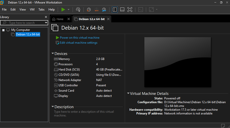Collapse the Devices section
The image size is (230, 128).
[53, 53]
